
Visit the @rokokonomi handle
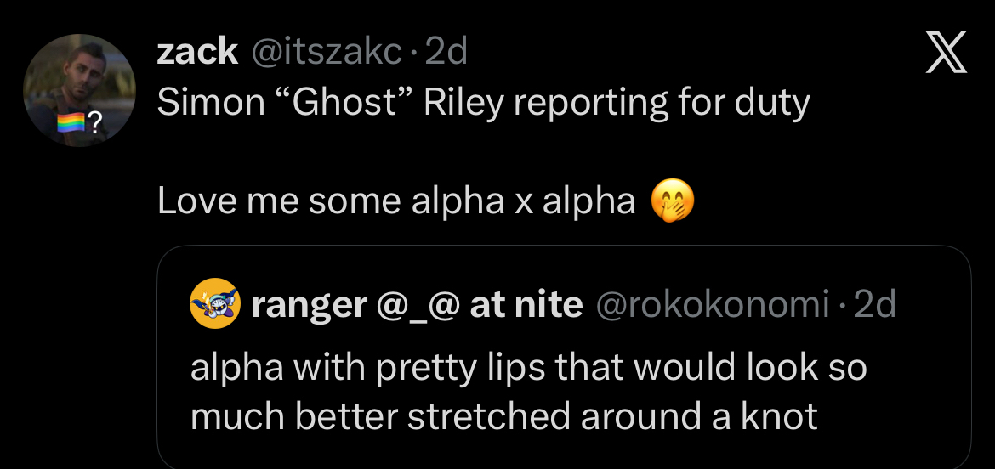714,304
